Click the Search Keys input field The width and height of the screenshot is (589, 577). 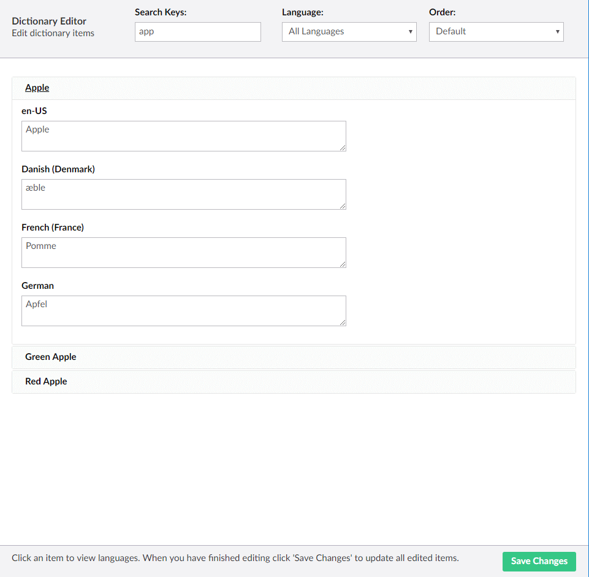[197, 31]
